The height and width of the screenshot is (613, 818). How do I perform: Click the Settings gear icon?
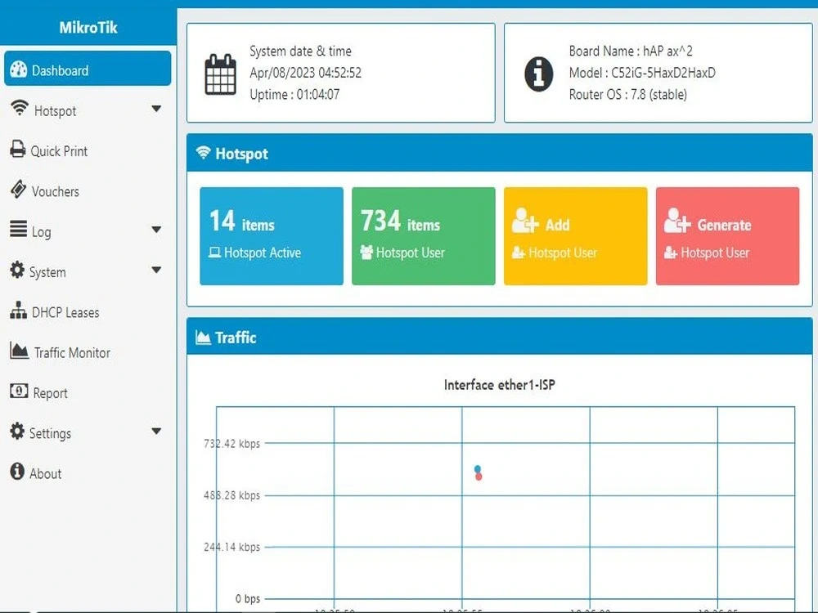click(x=17, y=431)
